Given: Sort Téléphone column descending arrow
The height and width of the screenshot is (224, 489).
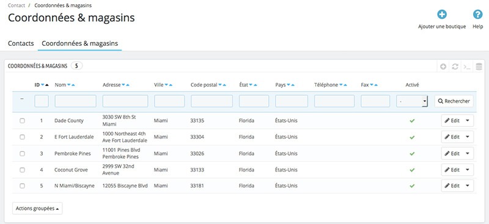Looking at the screenshot, I should click(341, 85).
